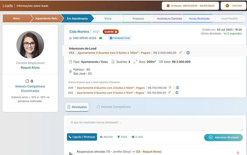
Task: Open globe icon for property #36
Action: [177, 88]
